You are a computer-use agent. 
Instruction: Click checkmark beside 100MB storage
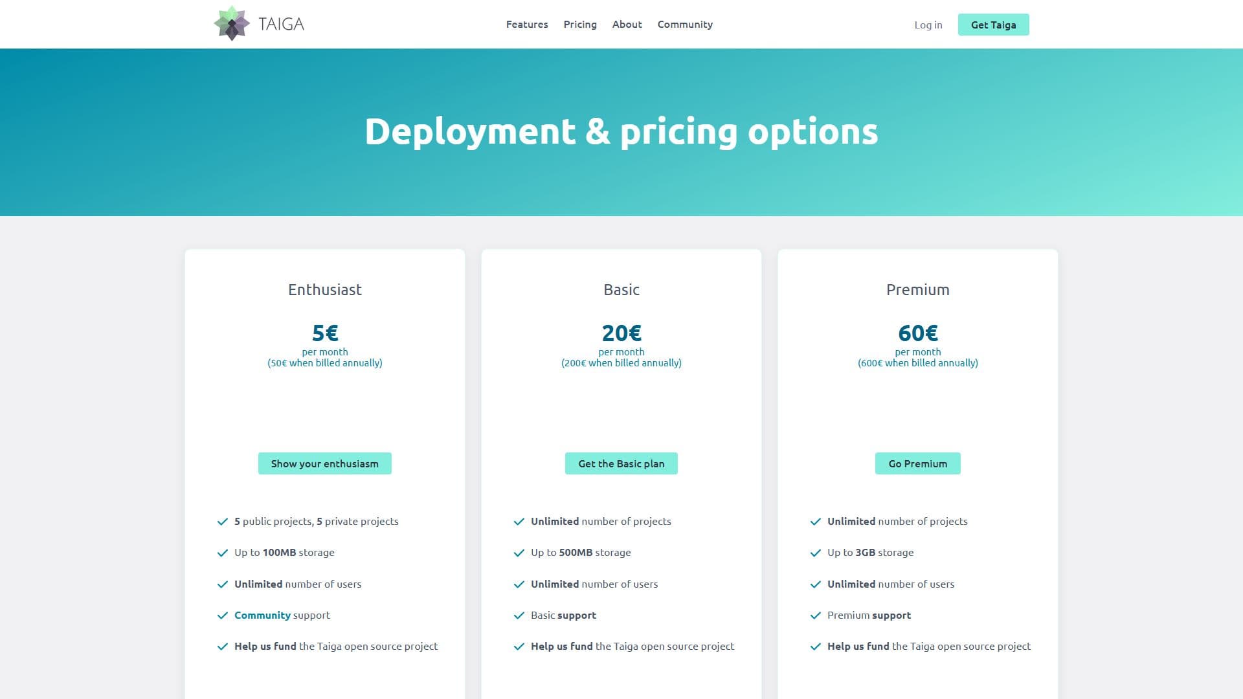[x=223, y=553]
